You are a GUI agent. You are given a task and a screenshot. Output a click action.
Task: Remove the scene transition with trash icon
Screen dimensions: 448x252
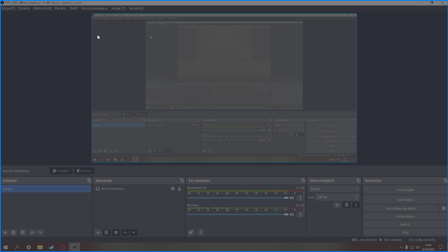[347, 205]
